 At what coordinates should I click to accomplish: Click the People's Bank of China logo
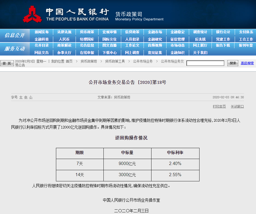[33, 14]
